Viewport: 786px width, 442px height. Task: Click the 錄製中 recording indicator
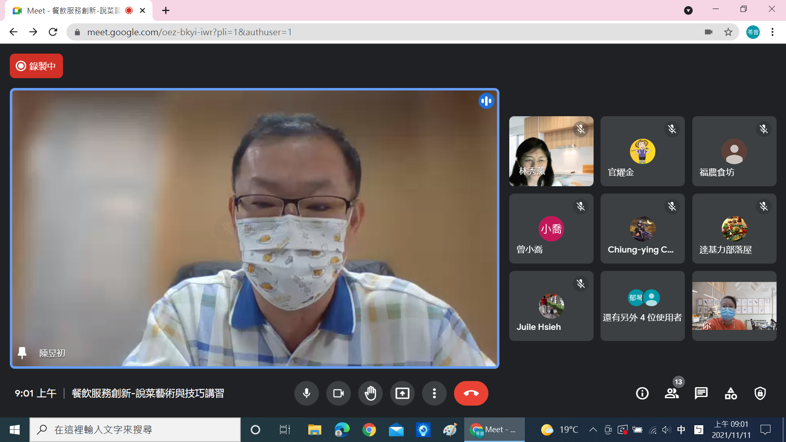coord(36,66)
